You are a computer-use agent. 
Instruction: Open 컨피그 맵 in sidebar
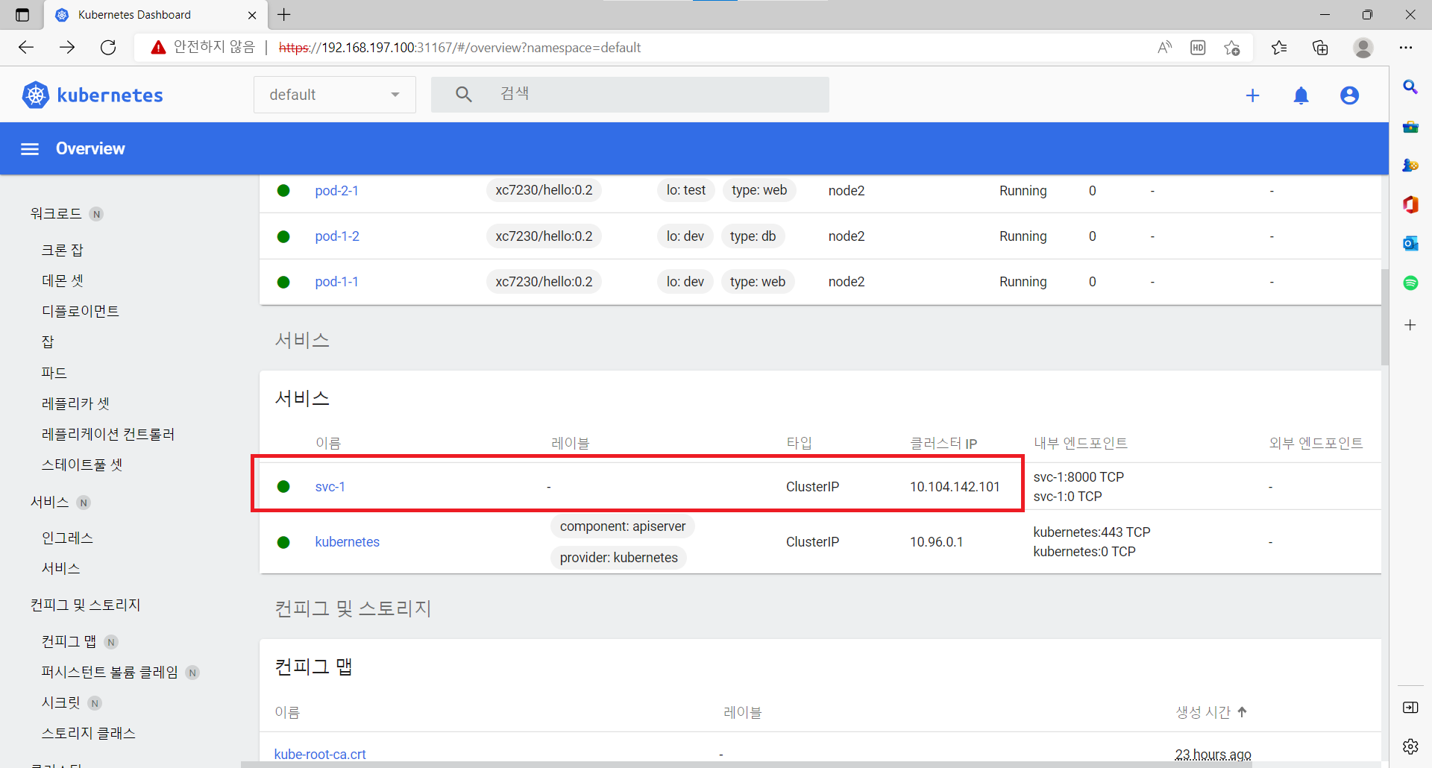coord(69,641)
